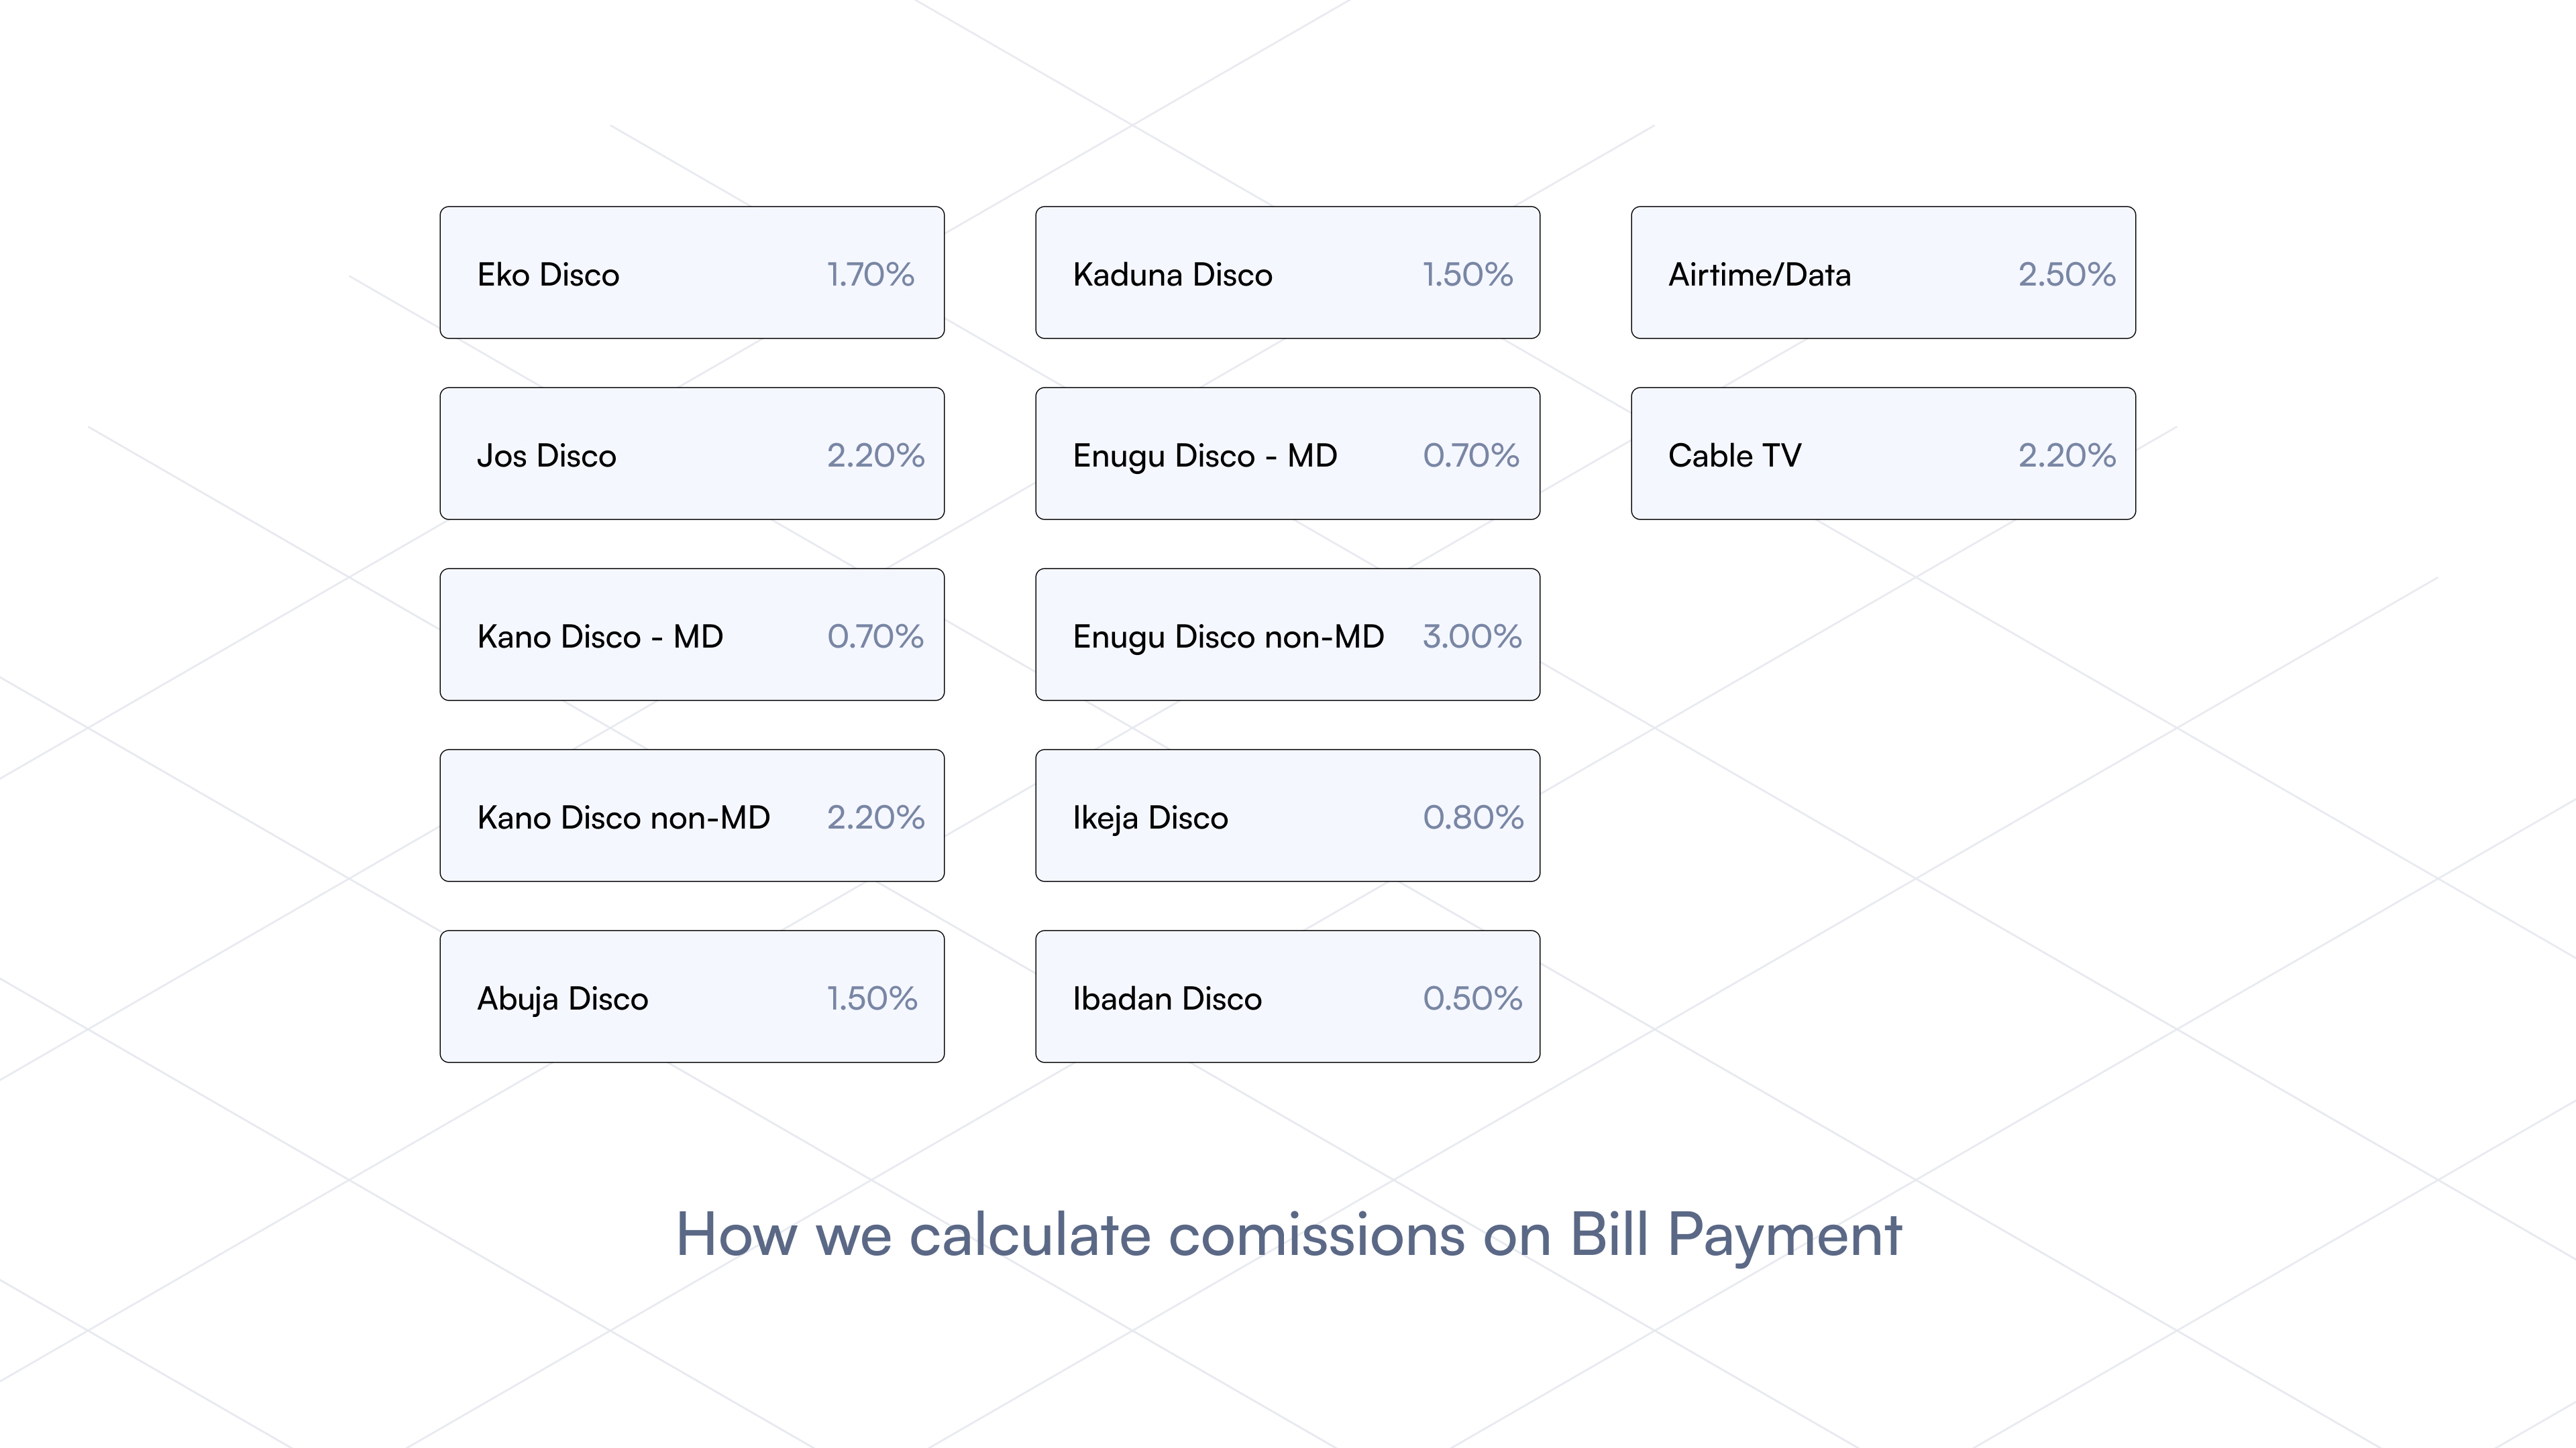Click Abuja Disco's 1.50% rate value

point(871,998)
